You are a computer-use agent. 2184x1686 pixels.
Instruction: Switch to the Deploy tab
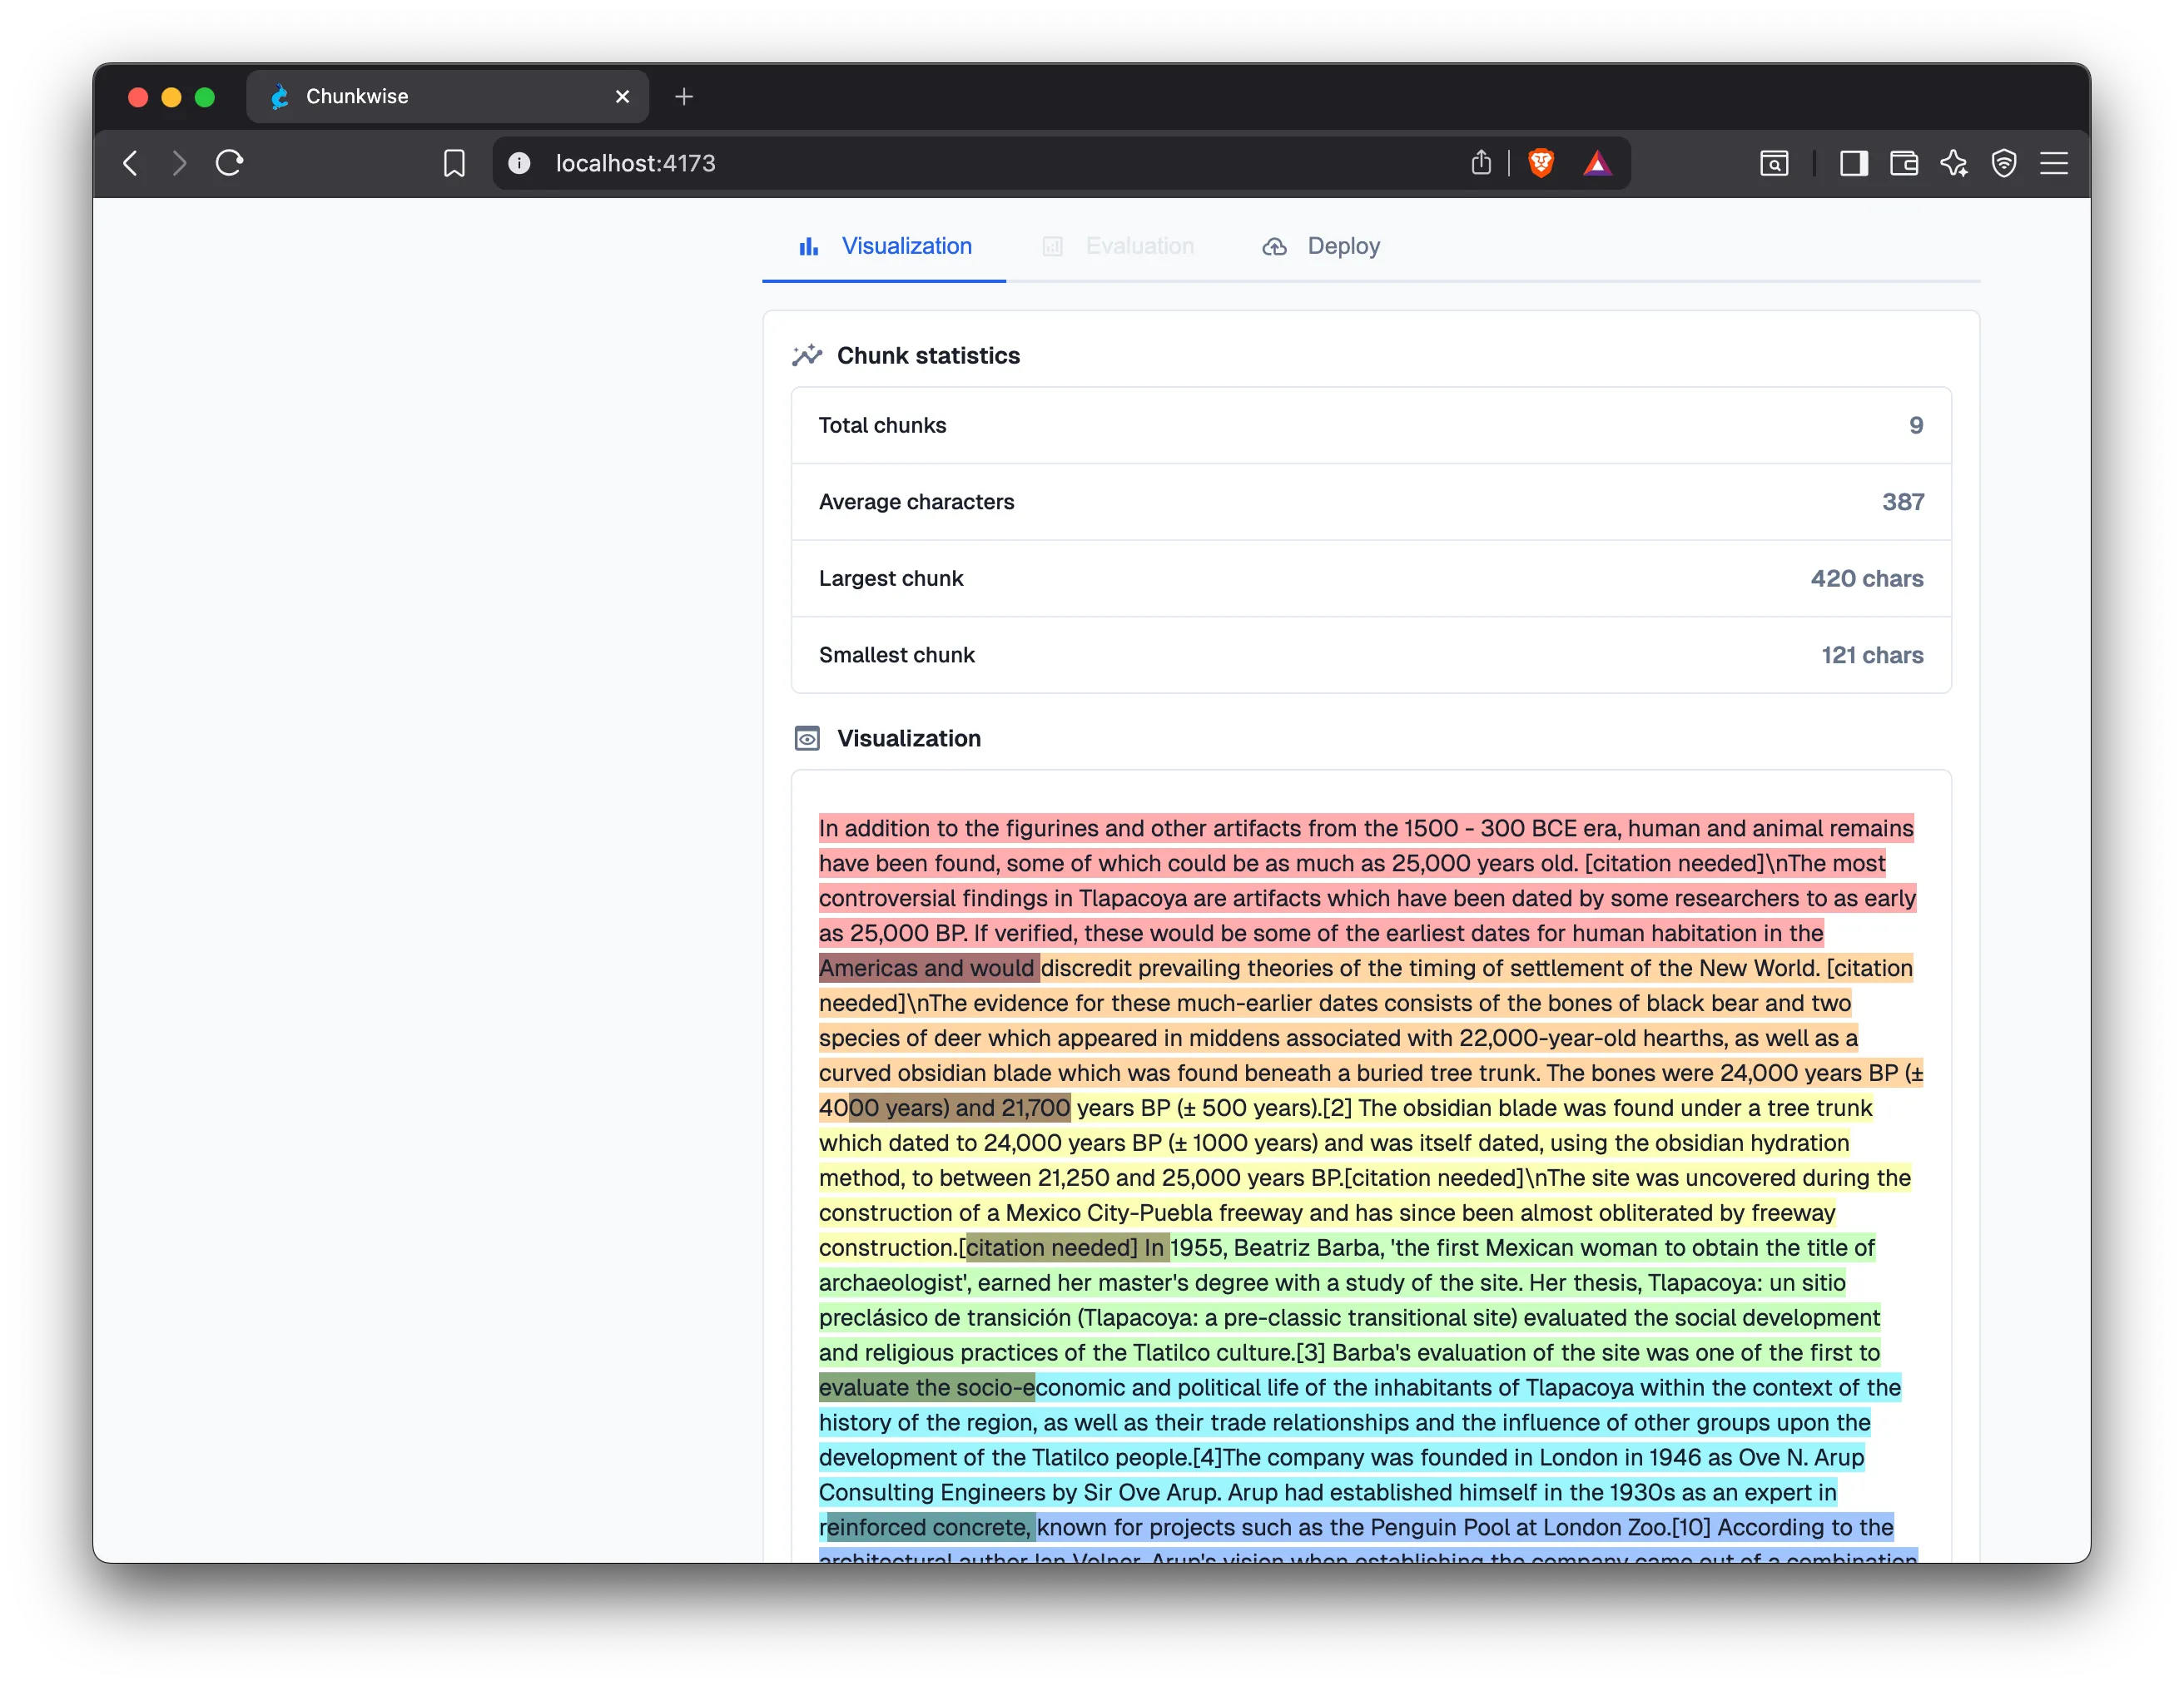coord(1344,246)
